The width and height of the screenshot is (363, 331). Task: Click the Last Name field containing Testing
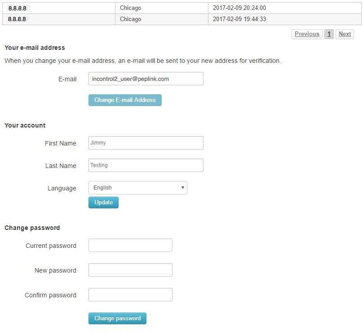[146, 165]
